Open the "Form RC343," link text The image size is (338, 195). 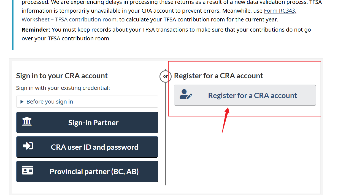pos(280,11)
